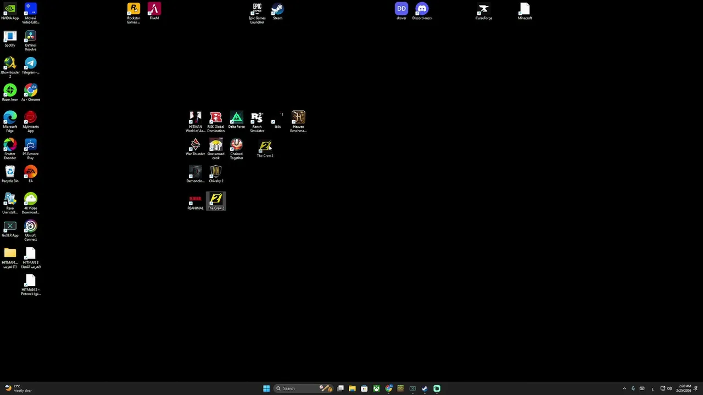Switch to Chrome in the taskbar
The width and height of the screenshot is (703, 395).
point(389,388)
